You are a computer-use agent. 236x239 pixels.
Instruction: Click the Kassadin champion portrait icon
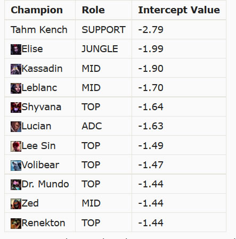[16, 69]
